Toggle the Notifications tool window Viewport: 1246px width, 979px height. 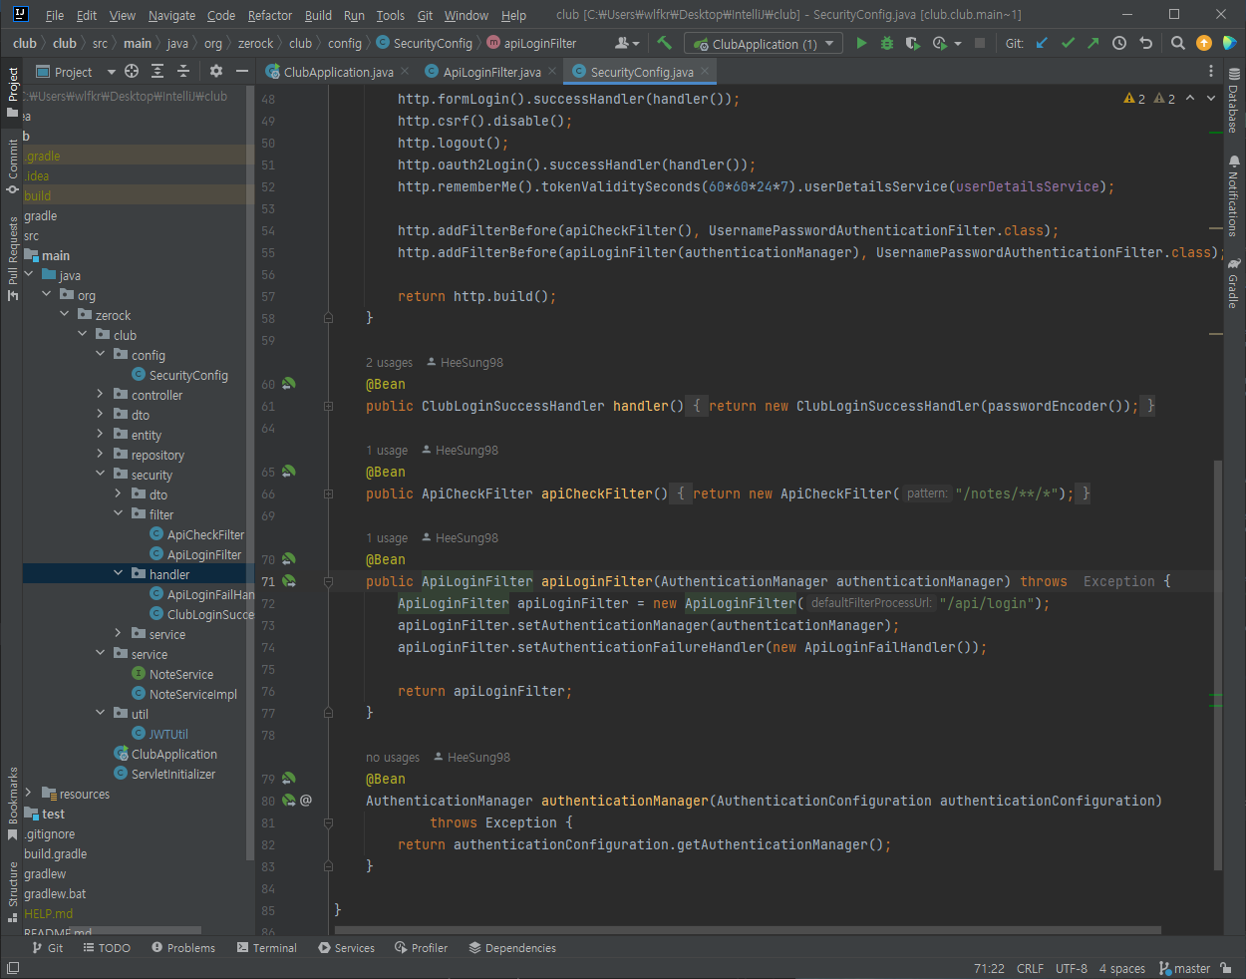click(x=1233, y=194)
